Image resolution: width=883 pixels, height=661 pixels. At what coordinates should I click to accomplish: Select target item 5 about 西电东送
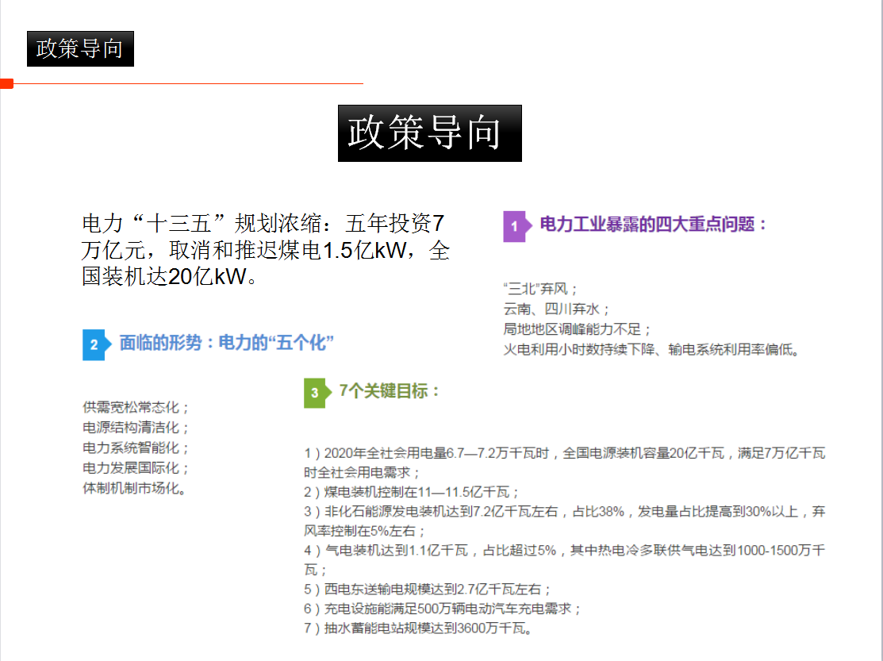(x=428, y=589)
